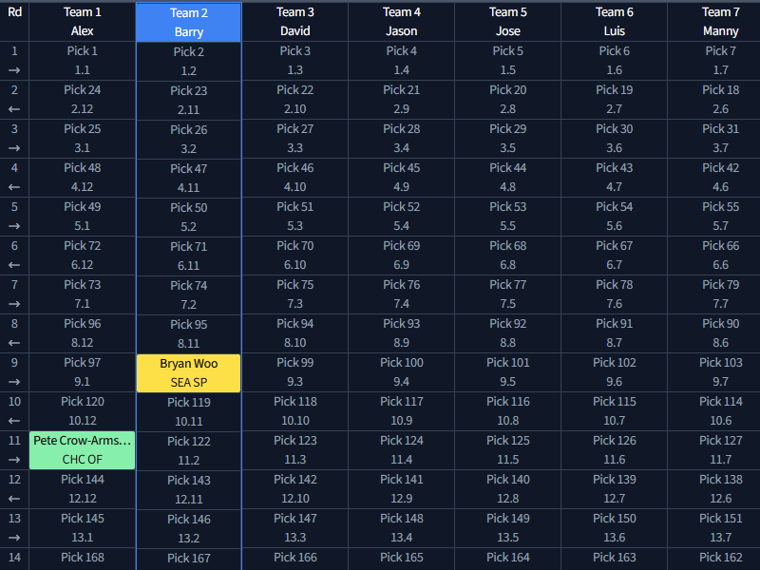Select the Team 6 Luis header
760x570 pixels.
pyautogui.click(x=614, y=22)
